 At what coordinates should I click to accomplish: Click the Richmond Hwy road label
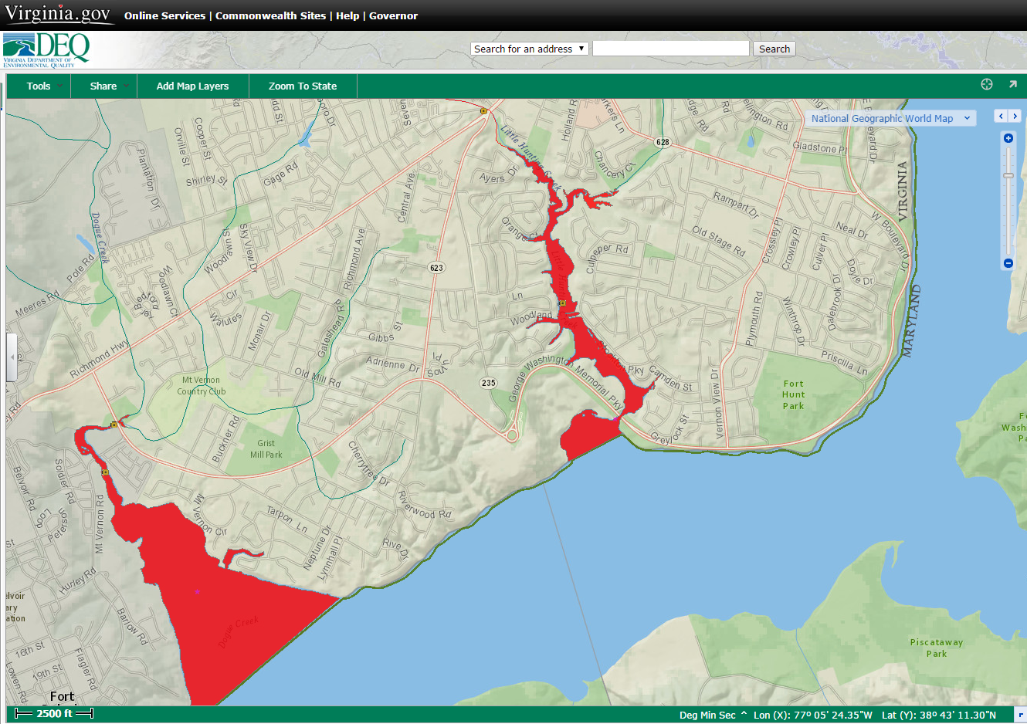tap(100, 360)
